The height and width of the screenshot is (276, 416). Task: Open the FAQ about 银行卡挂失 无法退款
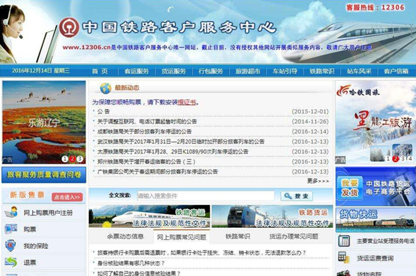[202, 253]
